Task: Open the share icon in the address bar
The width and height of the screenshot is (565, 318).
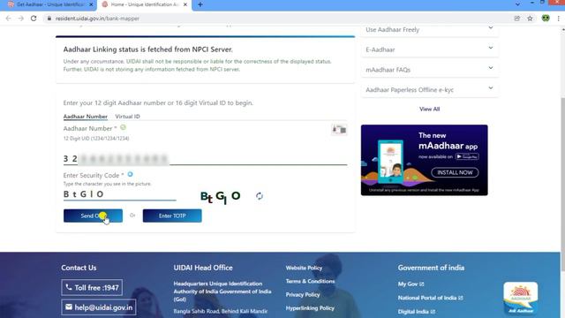Action: 517,19
